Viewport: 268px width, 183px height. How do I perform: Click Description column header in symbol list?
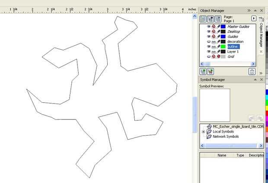pyautogui.click(x=256, y=155)
